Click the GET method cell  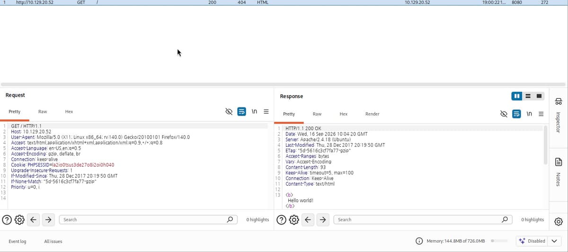click(81, 2)
